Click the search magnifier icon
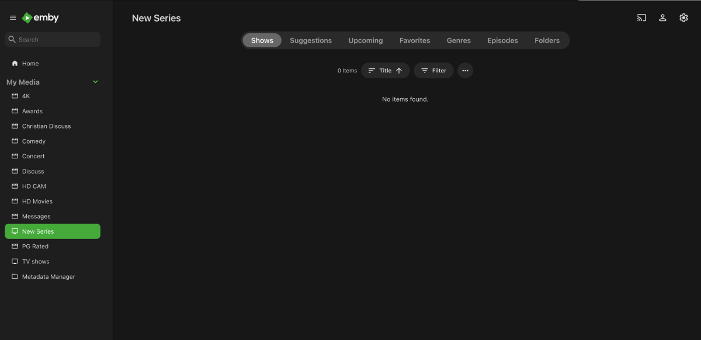 (x=12, y=39)
